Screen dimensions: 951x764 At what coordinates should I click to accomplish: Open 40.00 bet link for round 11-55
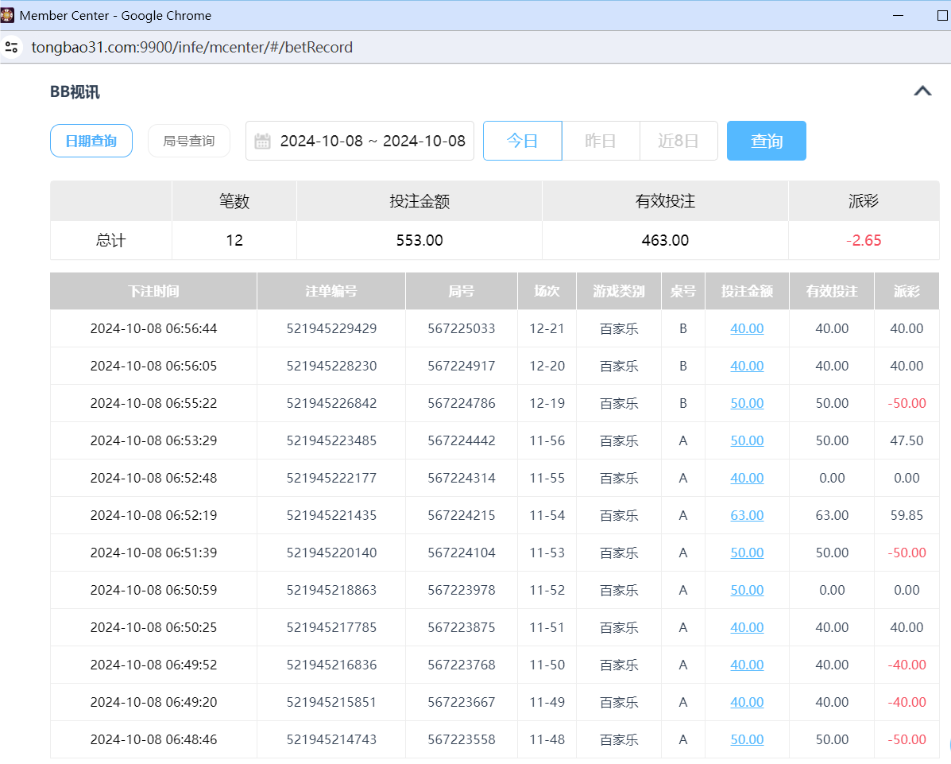747,478
